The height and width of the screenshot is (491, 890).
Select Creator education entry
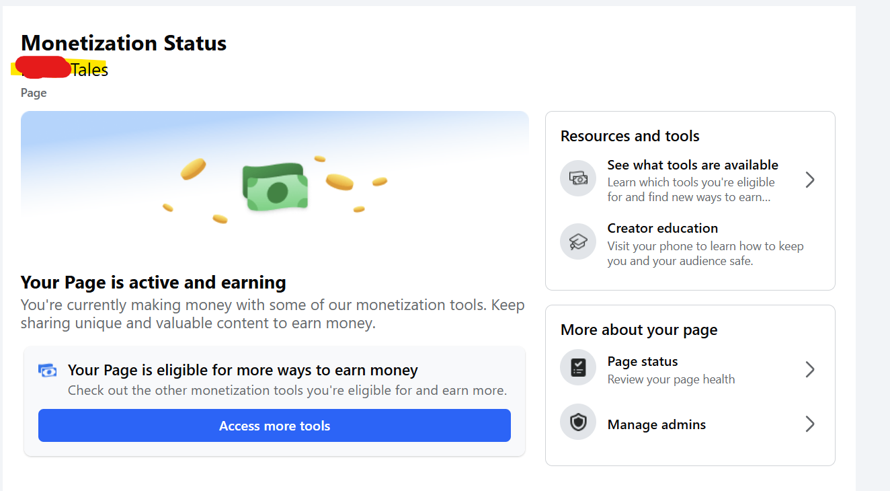click(x=690, y=243)
